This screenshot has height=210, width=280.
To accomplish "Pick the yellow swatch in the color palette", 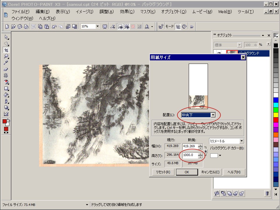I will pyautogui.click(x=276, y=115).
